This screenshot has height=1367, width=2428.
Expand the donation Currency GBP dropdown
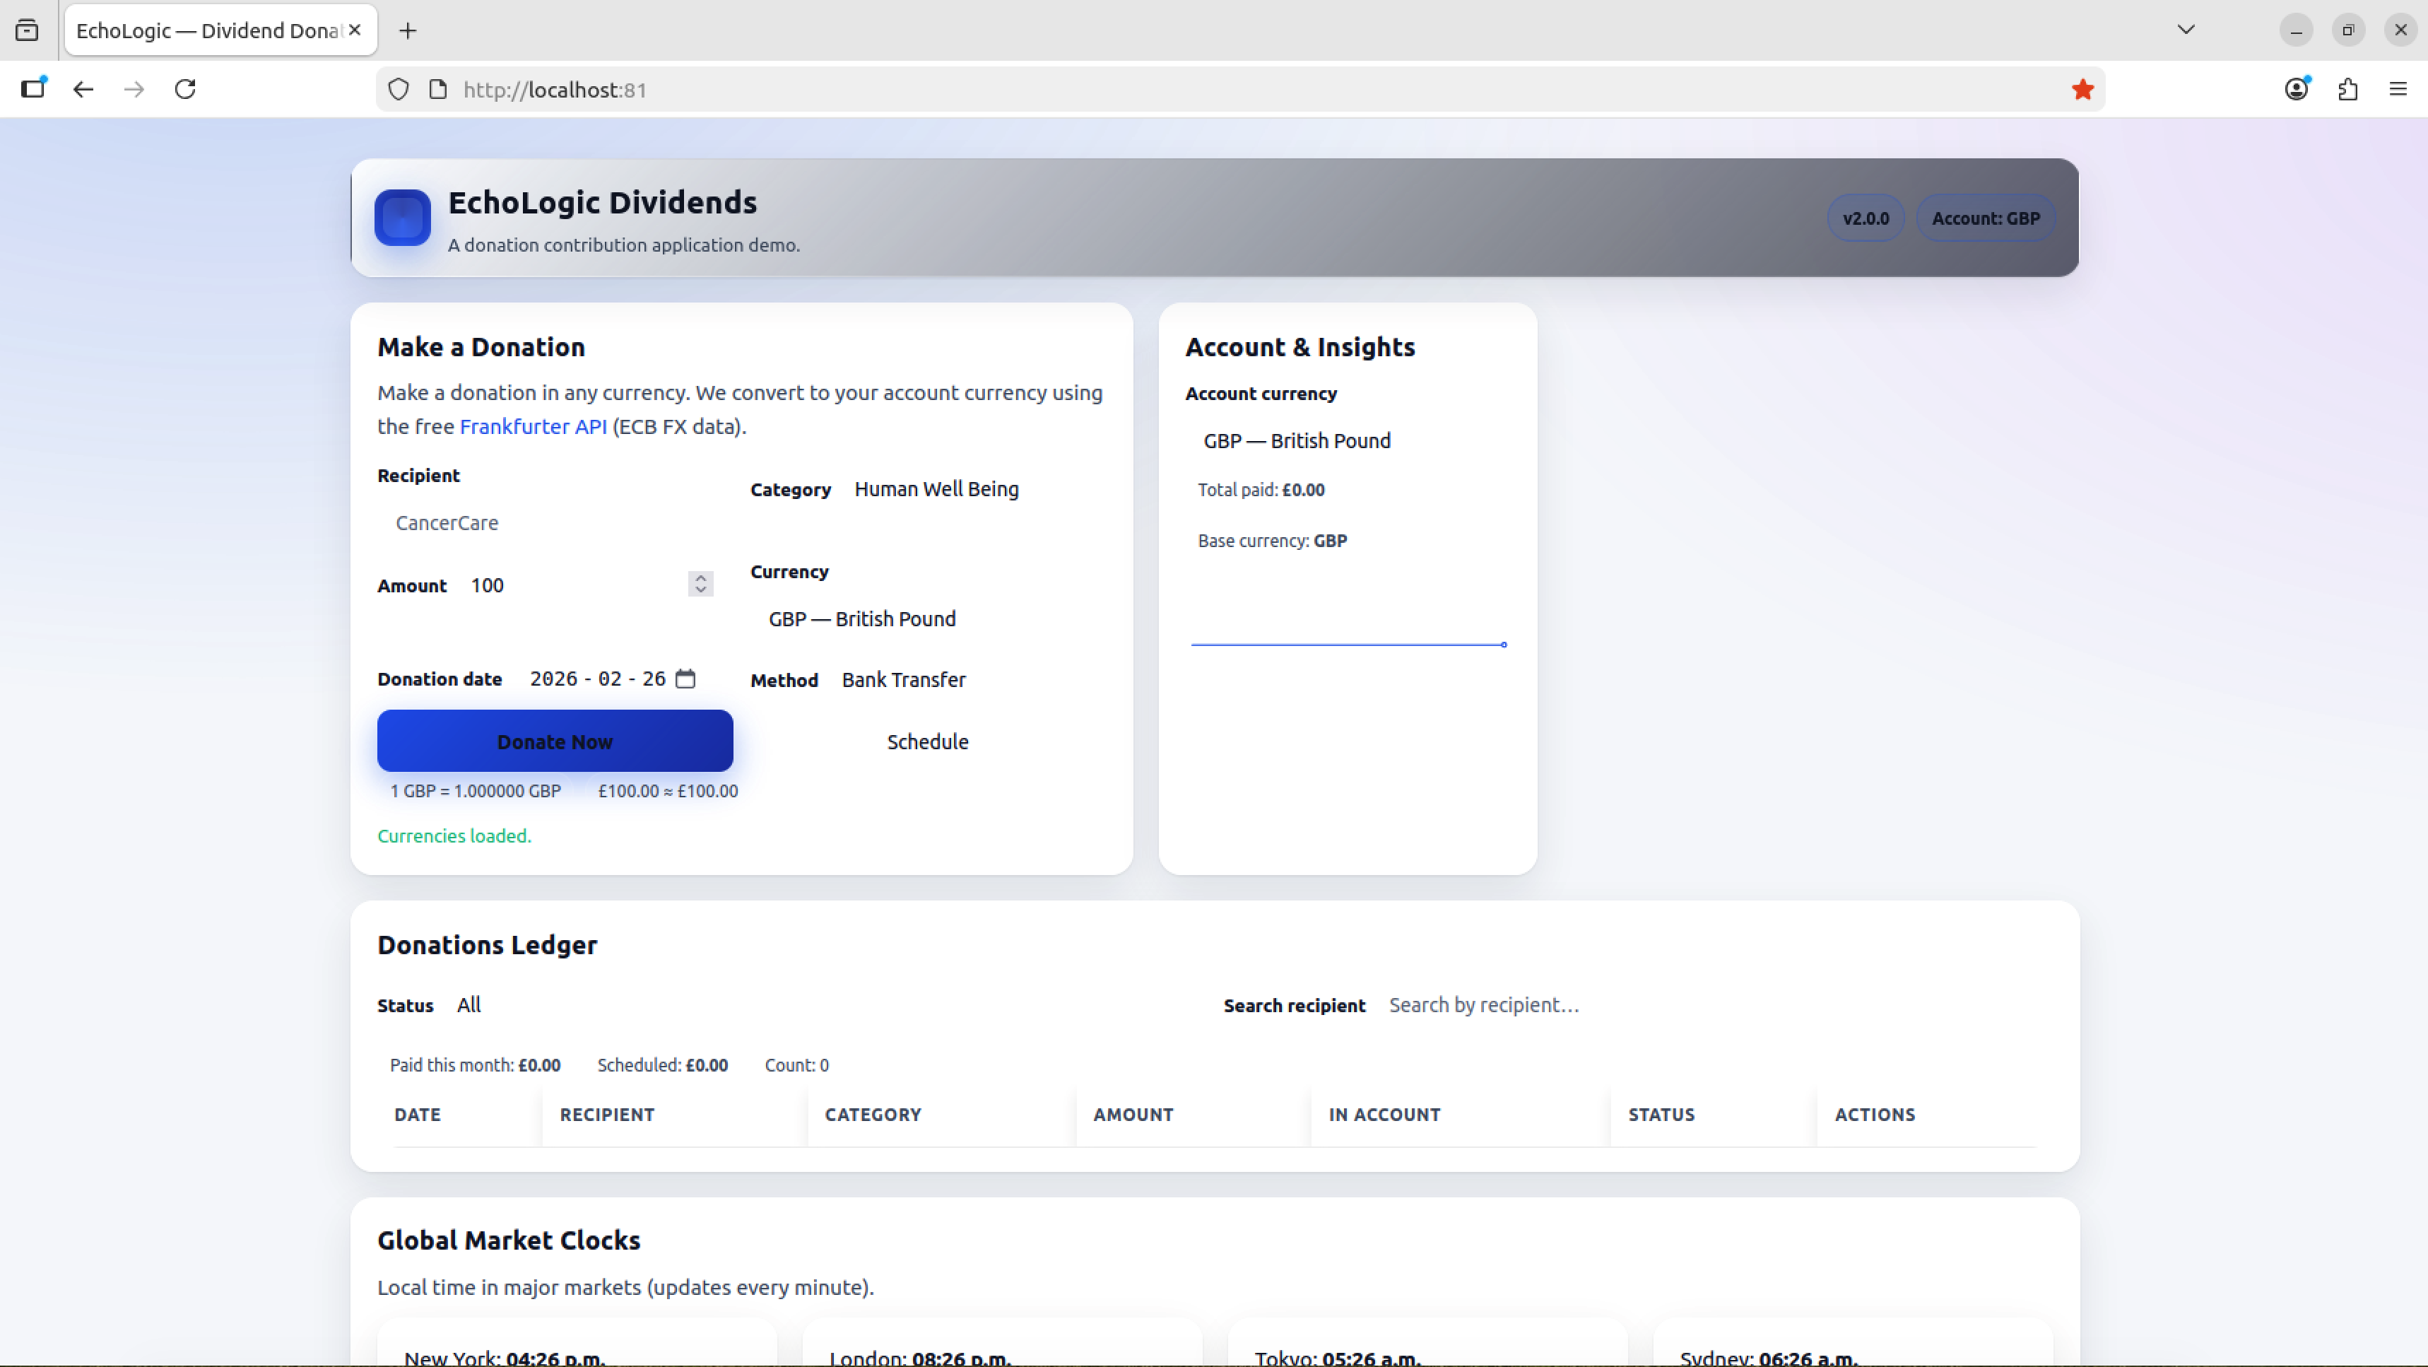point(861,619)
